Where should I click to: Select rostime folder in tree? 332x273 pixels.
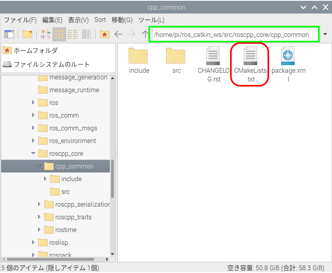point(61,230)
